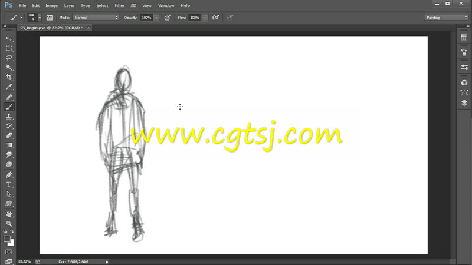Click the background color swatch
This screenshot has height=265, width=472.
pos(12,244)
